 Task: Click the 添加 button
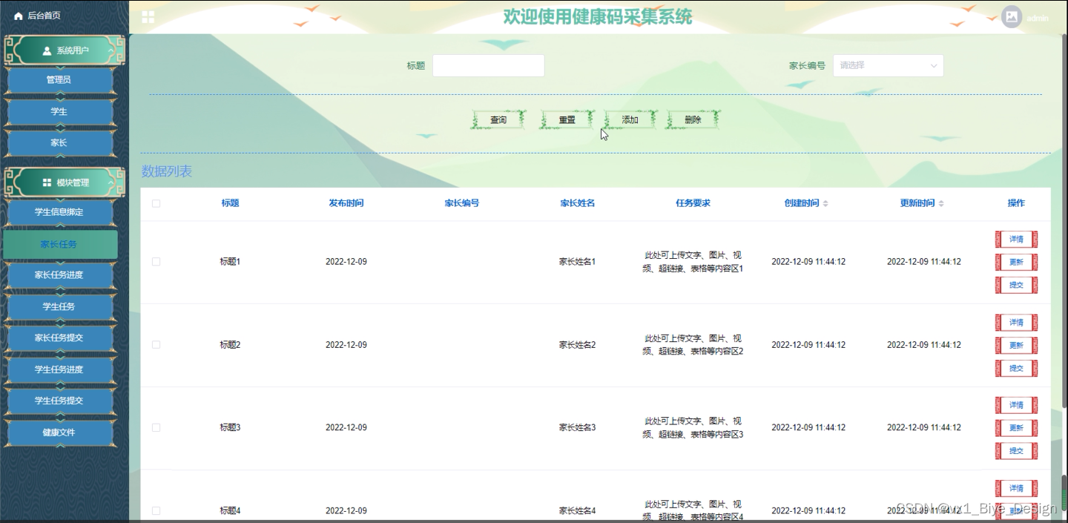tap(630, 119)
